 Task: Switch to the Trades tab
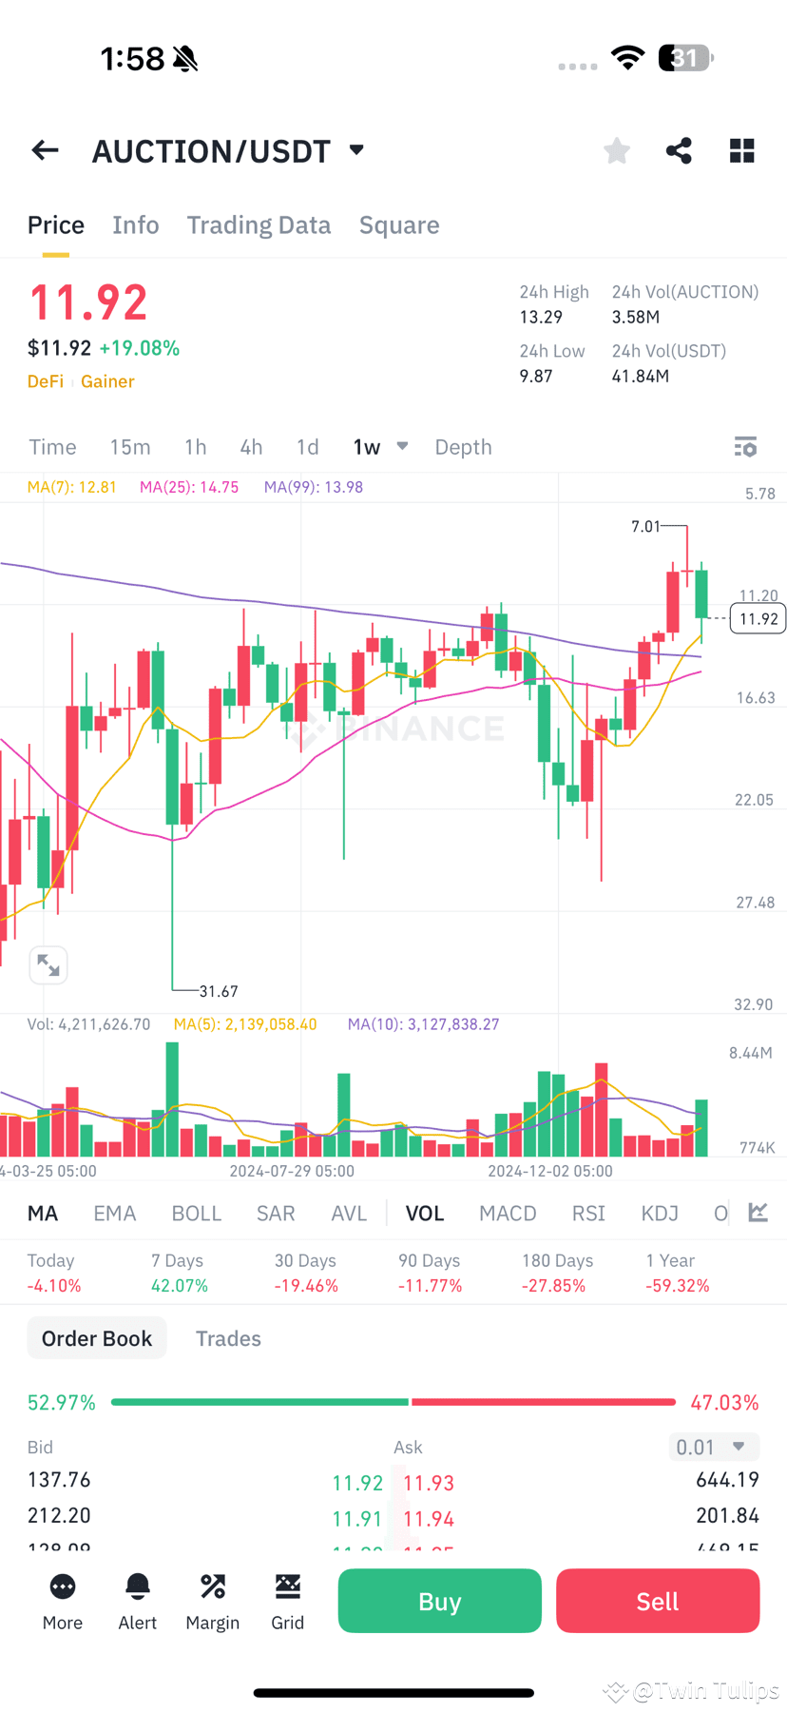coord(228,1338)
